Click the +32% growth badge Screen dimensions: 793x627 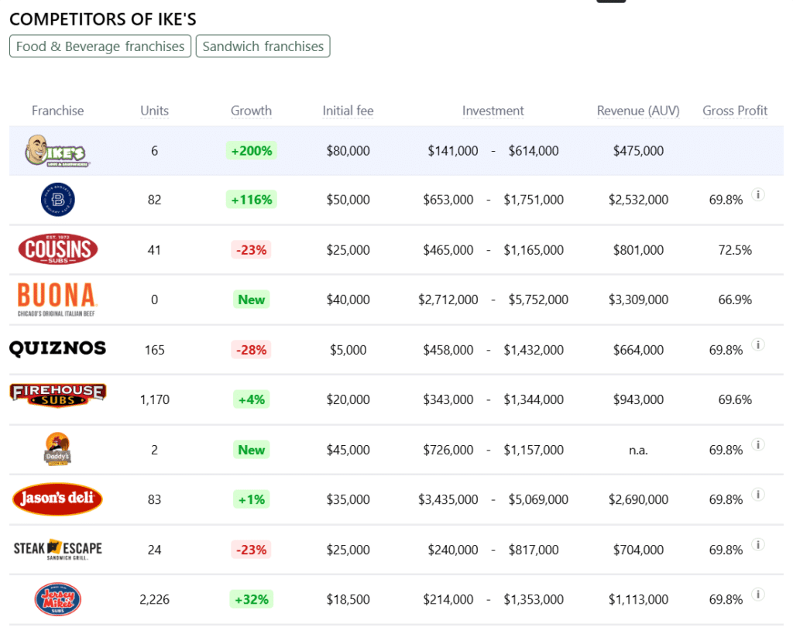(x=252, y=600)
